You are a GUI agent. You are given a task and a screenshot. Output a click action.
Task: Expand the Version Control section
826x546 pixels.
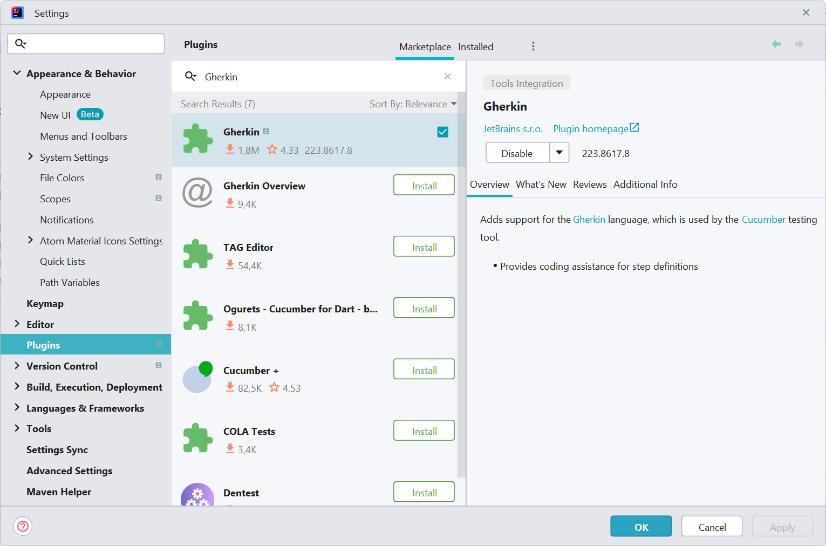click(17, 365)
